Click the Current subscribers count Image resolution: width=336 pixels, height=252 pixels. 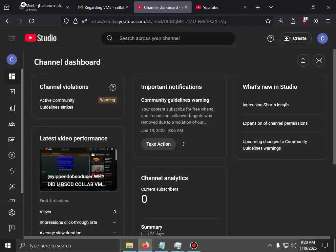(144, 199)
